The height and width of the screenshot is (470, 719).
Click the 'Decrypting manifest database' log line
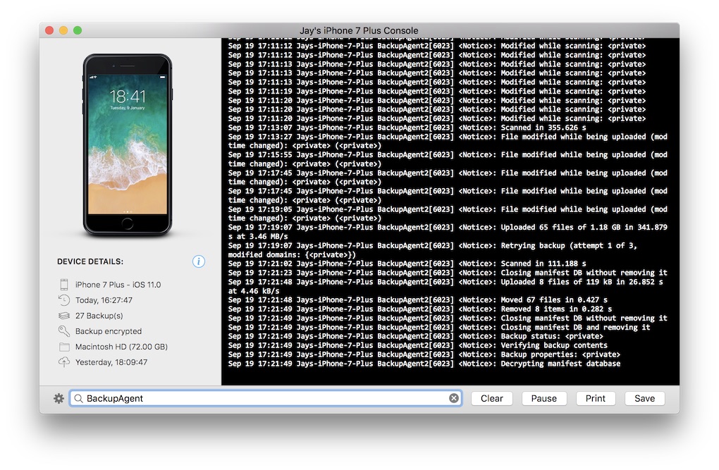tap(424, 364)
